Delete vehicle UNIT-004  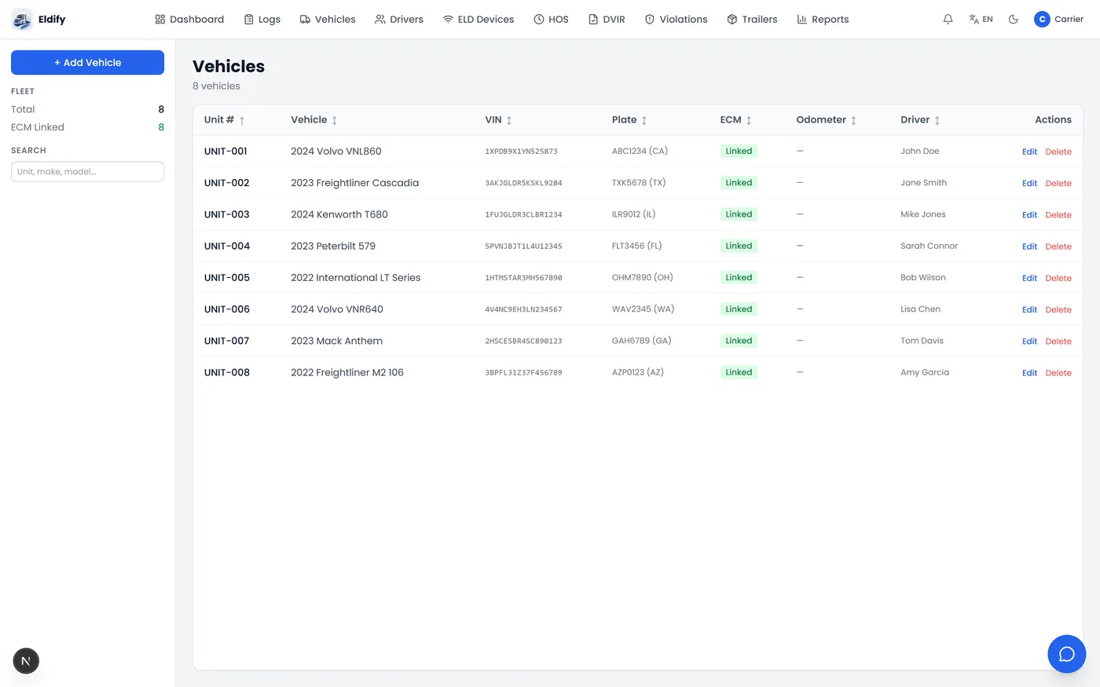pos(1058,247)
